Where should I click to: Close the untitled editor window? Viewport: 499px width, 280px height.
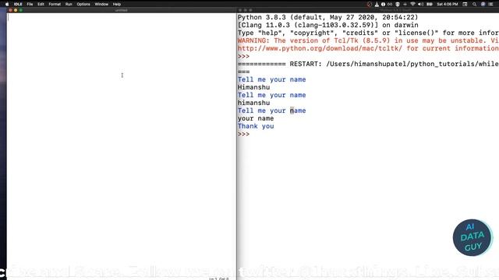pyautogui.click(x=10, y=10)
